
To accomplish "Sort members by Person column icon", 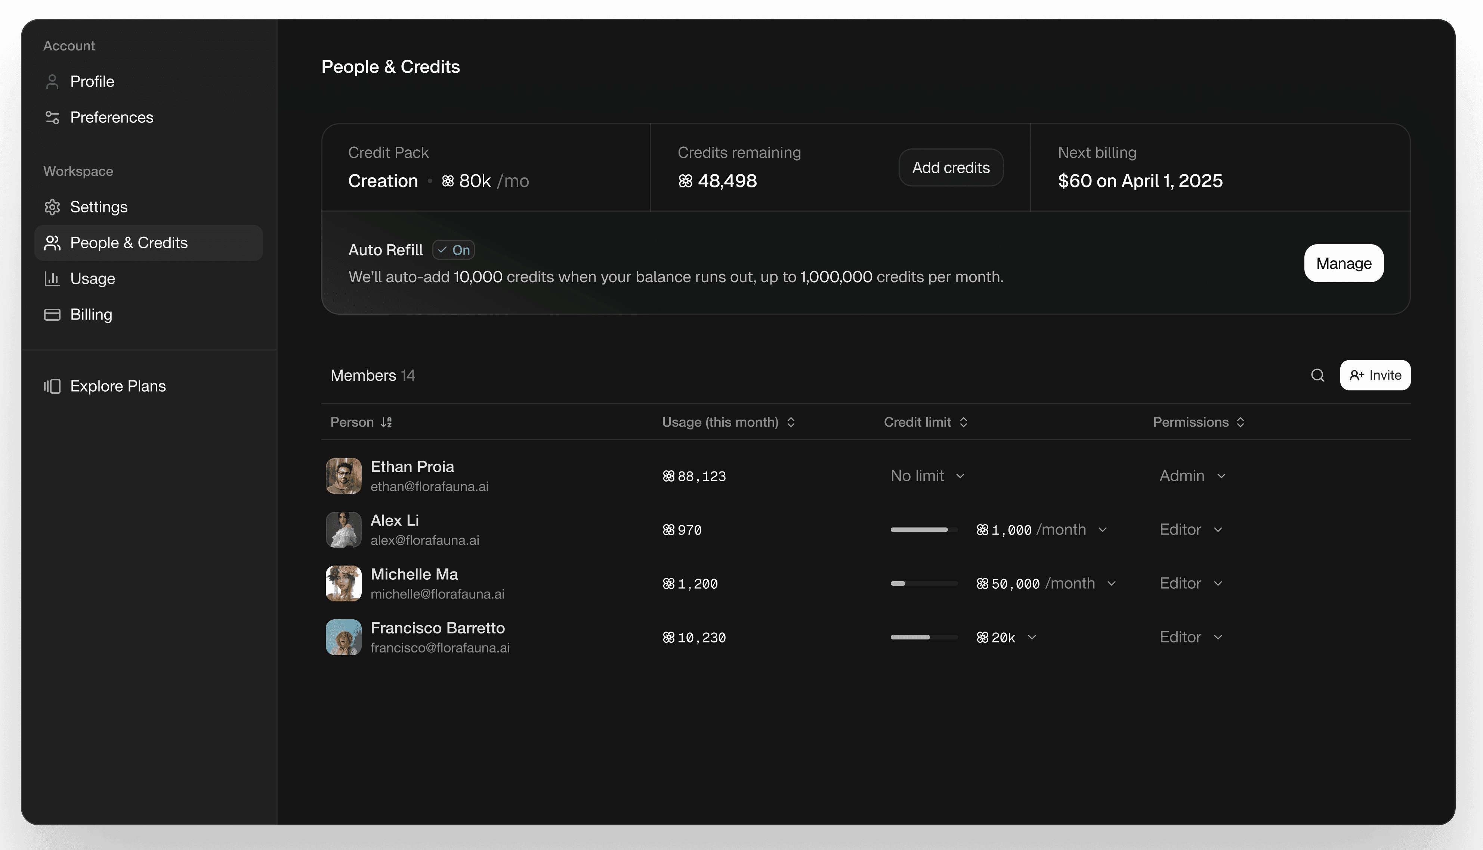I will click(x=386, y=422).
